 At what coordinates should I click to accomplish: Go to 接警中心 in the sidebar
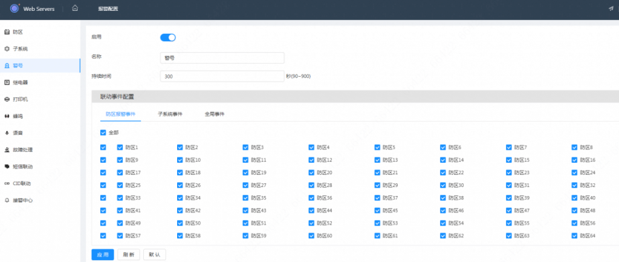[x=22, y=200]
